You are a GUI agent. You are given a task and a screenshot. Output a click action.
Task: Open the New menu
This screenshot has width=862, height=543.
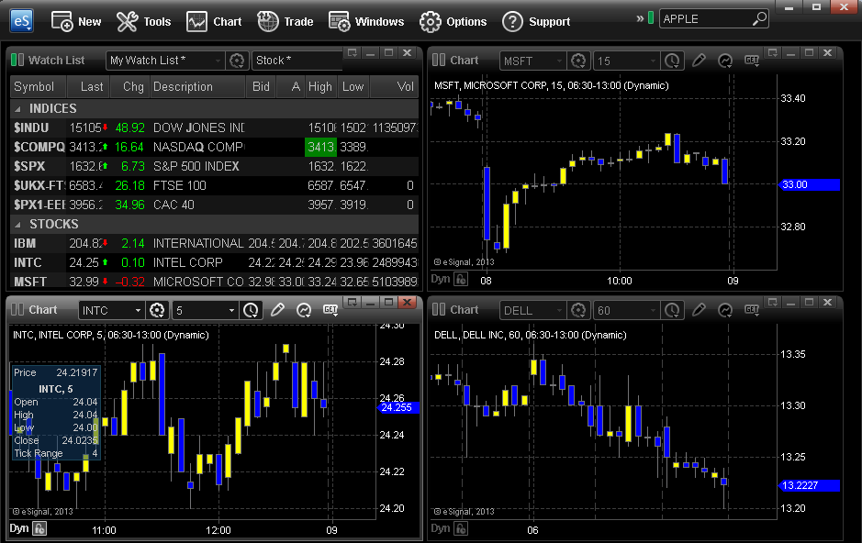point(76,22)
